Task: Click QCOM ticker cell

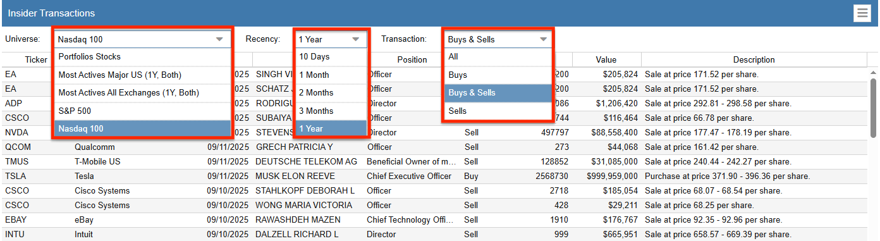Action: coord(18,147)
